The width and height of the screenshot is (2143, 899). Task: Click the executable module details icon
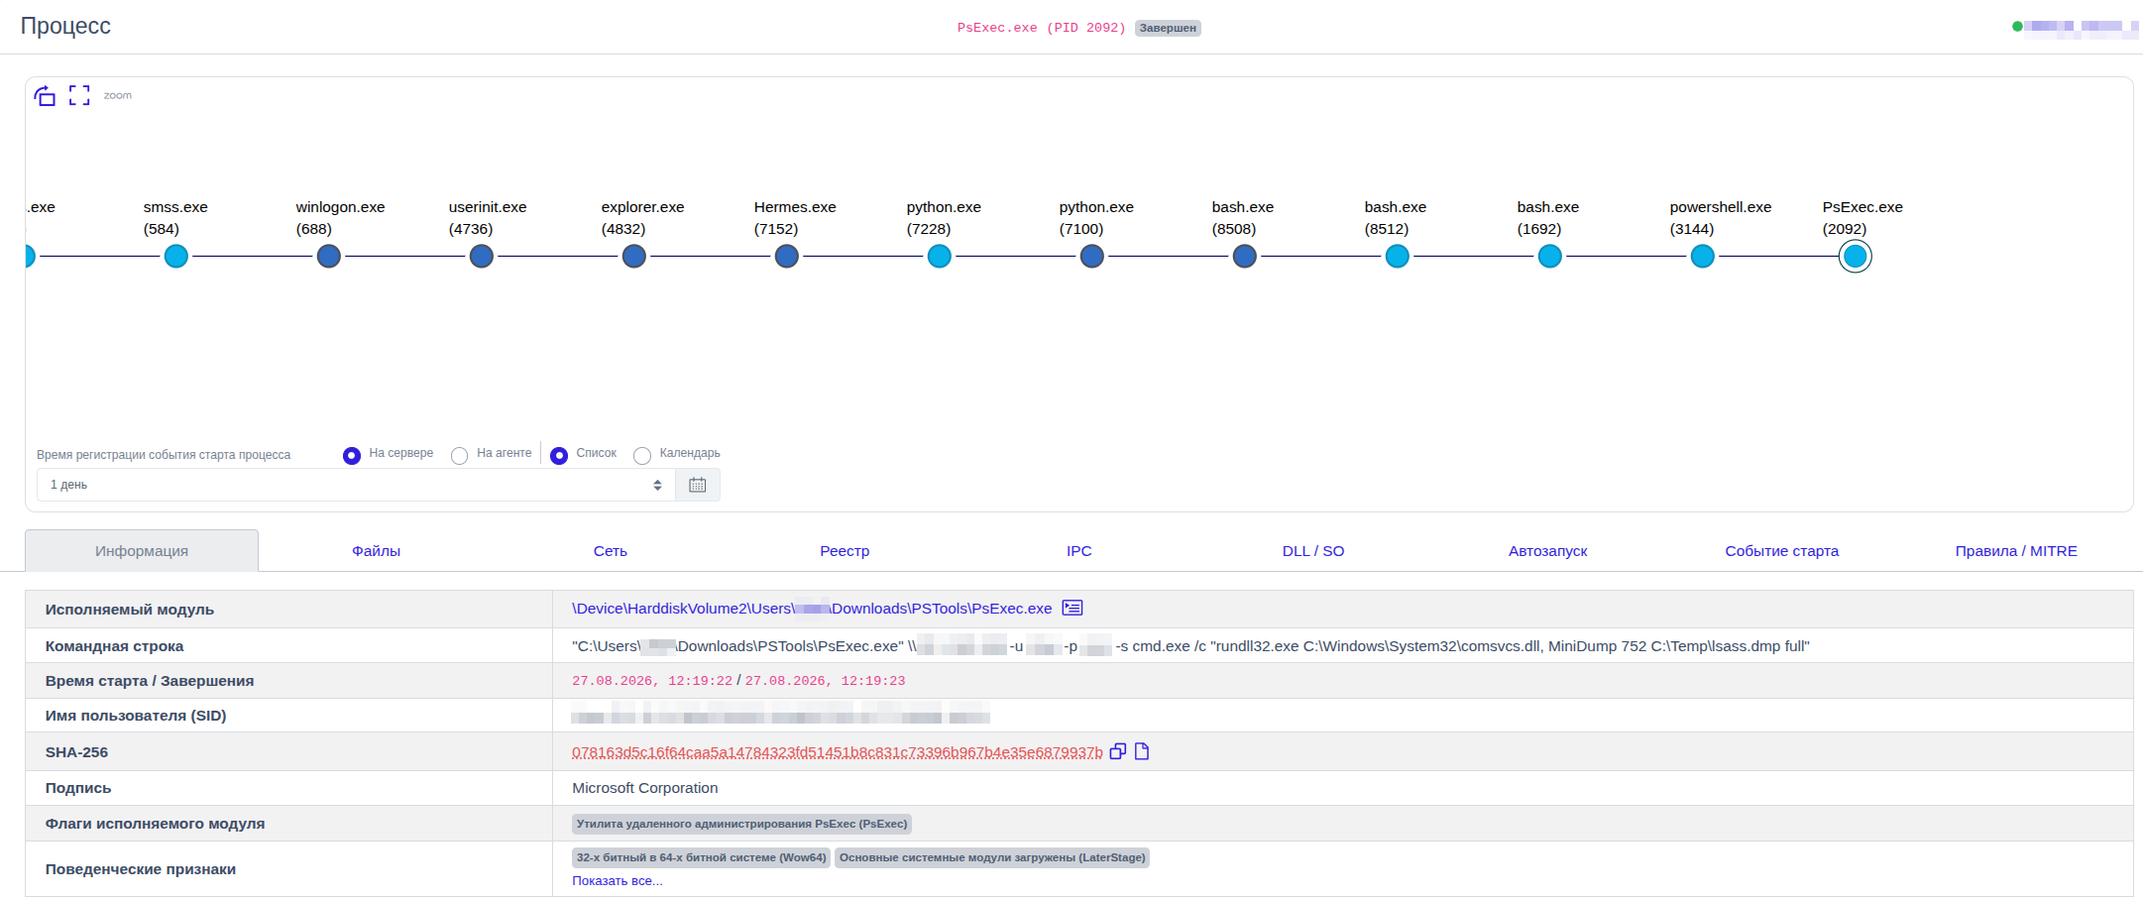click(1072, 608)
